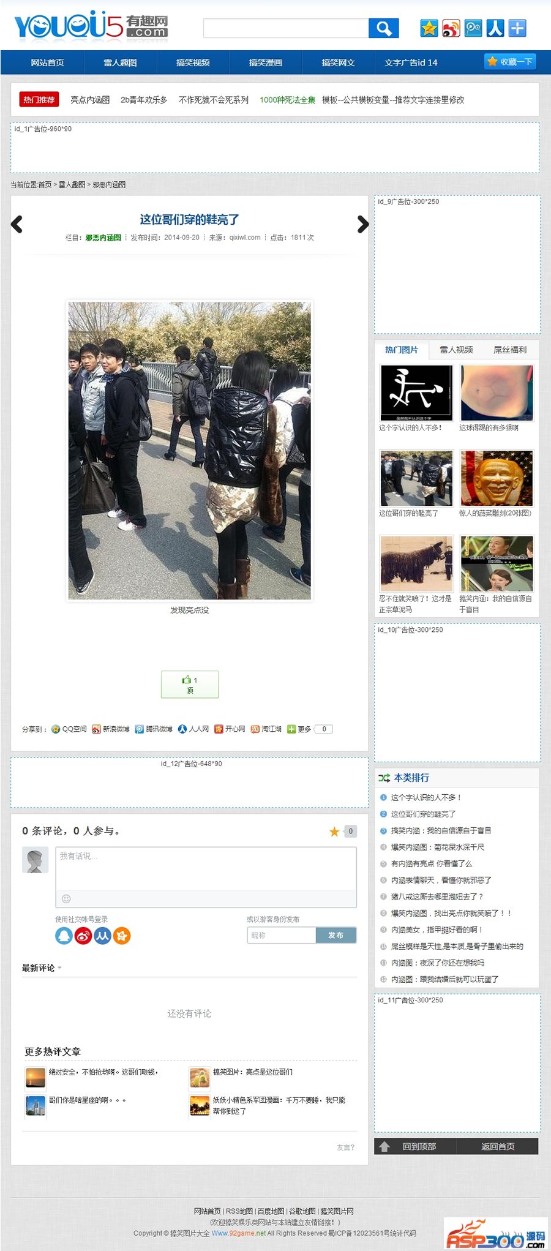Click the thumbs-up 顶 vote button
This screenshot has width=551, height=1251.
click(x=190, y=685)
